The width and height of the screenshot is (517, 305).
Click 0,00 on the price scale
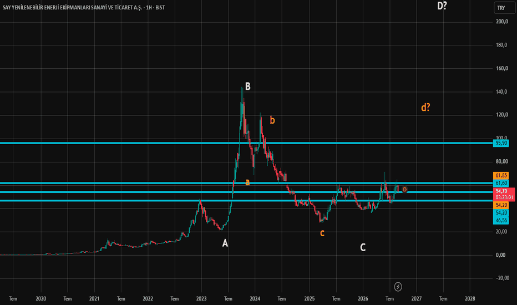(500, 255)
